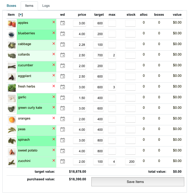This screenshot has width=189, height=195.
Task: Click the eggplant thumbnail image
Action: pos(12,77)
